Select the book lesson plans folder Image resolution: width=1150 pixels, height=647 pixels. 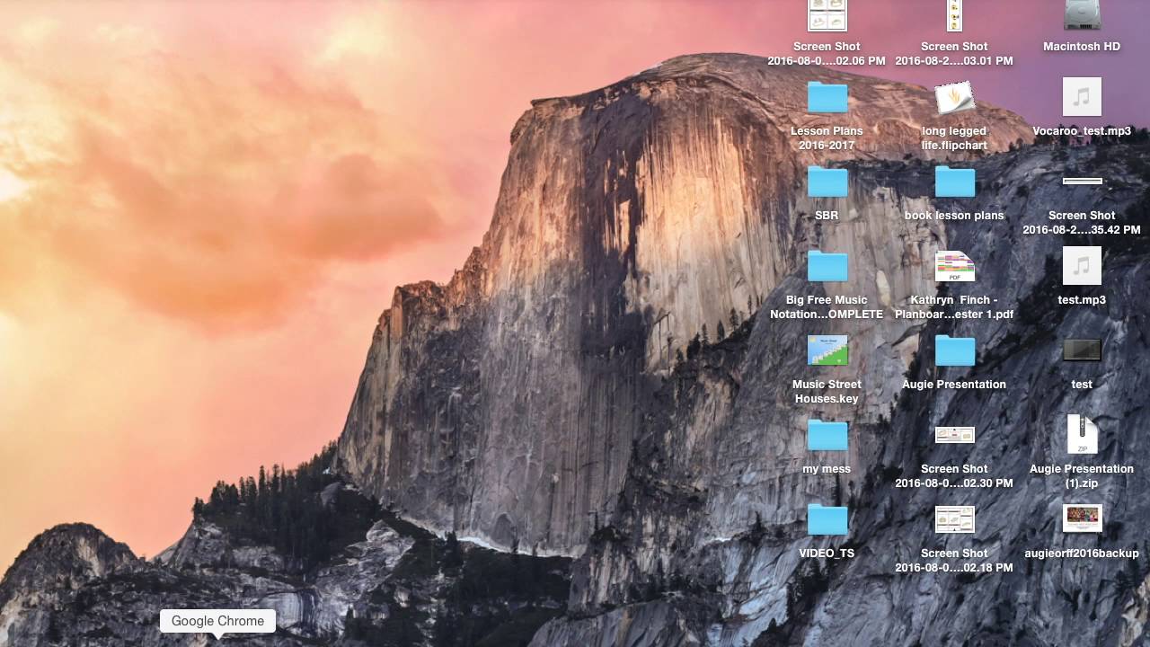(955, 182)
